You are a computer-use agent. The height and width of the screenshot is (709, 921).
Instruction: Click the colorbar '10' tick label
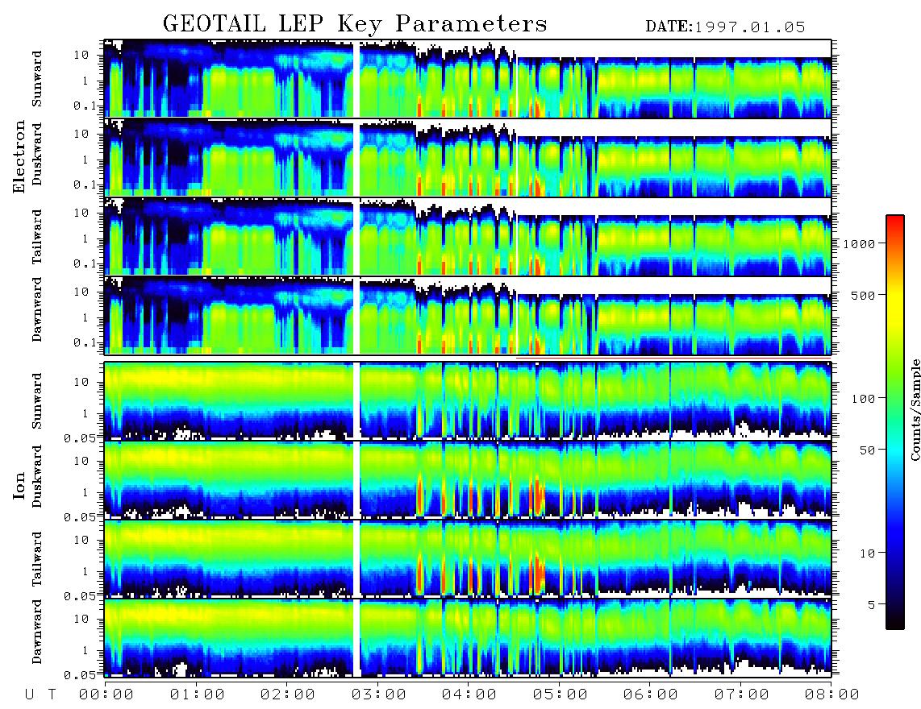pyautogui.click(x=867, y=553)
